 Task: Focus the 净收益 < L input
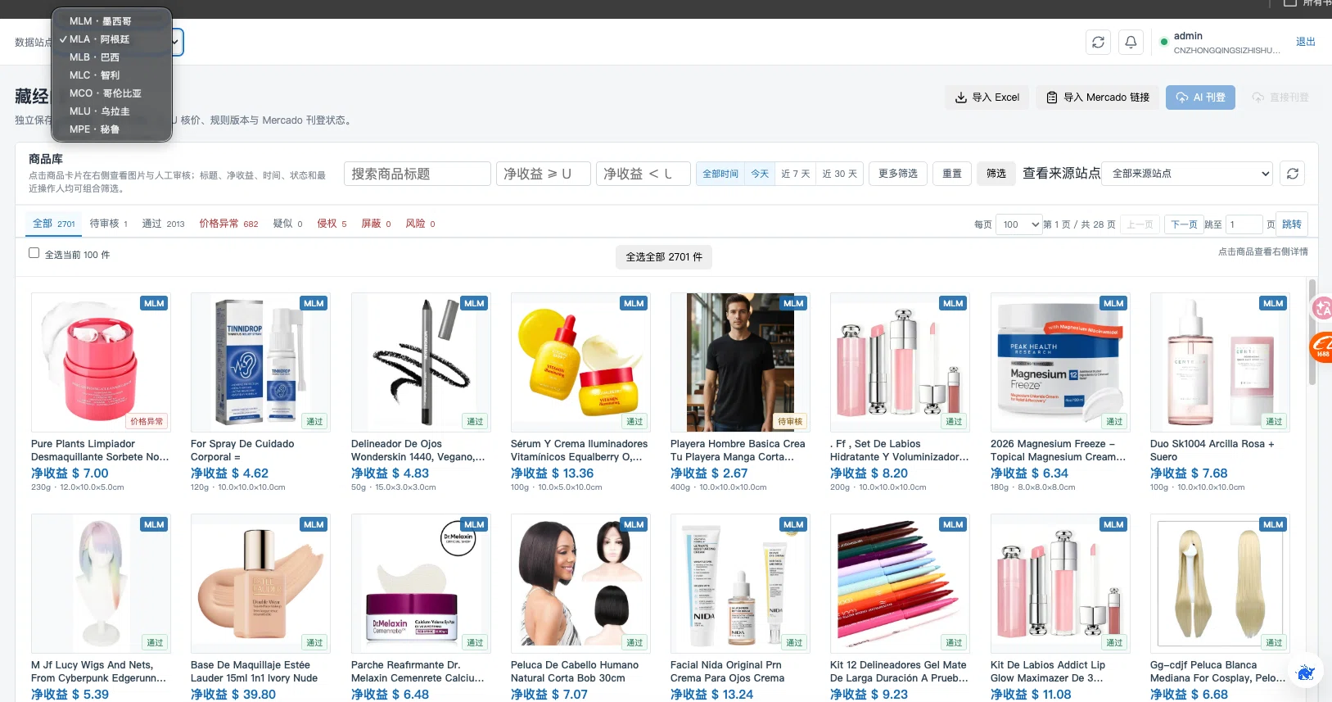click(x=643, y=174)
